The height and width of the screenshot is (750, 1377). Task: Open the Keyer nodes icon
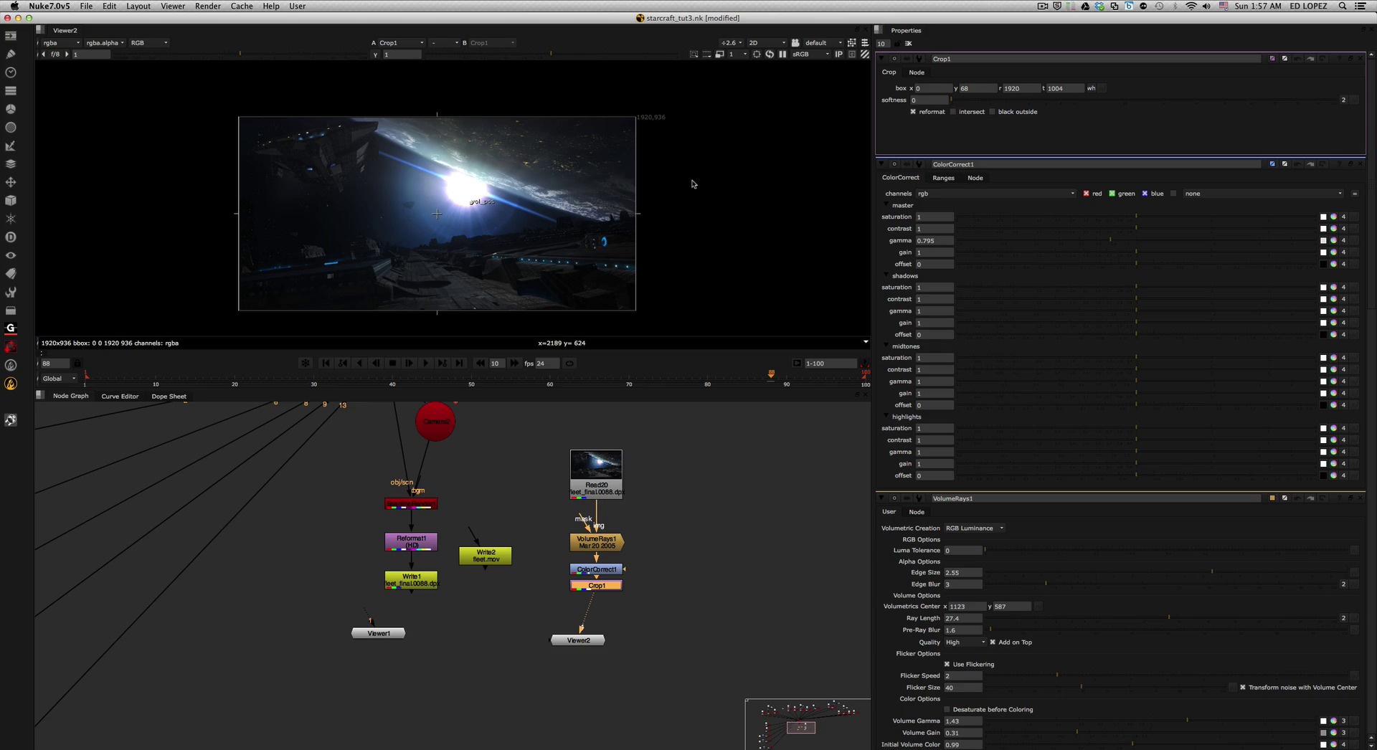point(11,146)
